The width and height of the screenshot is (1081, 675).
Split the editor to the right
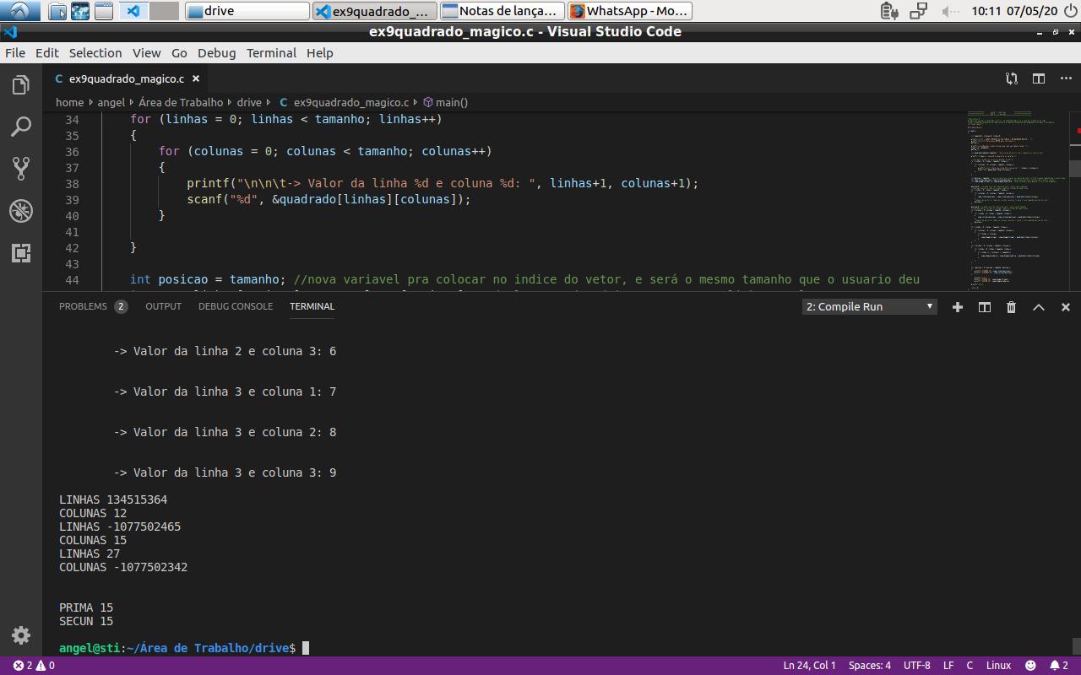[1039, 78]
